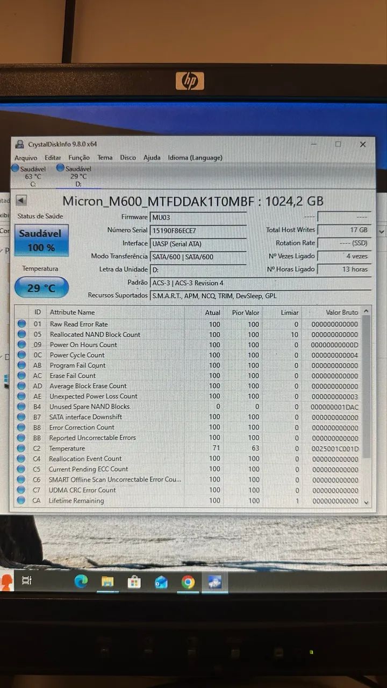Screen dimensions: 387x688
Task: Click the Nº Vezes Ligado value 4 vezes
Action: click(x=344, y=256)
